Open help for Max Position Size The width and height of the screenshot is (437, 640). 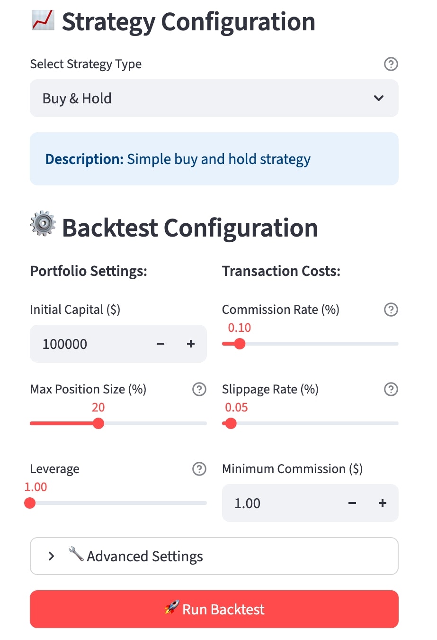pyautogui.click(x=199, y=389)
